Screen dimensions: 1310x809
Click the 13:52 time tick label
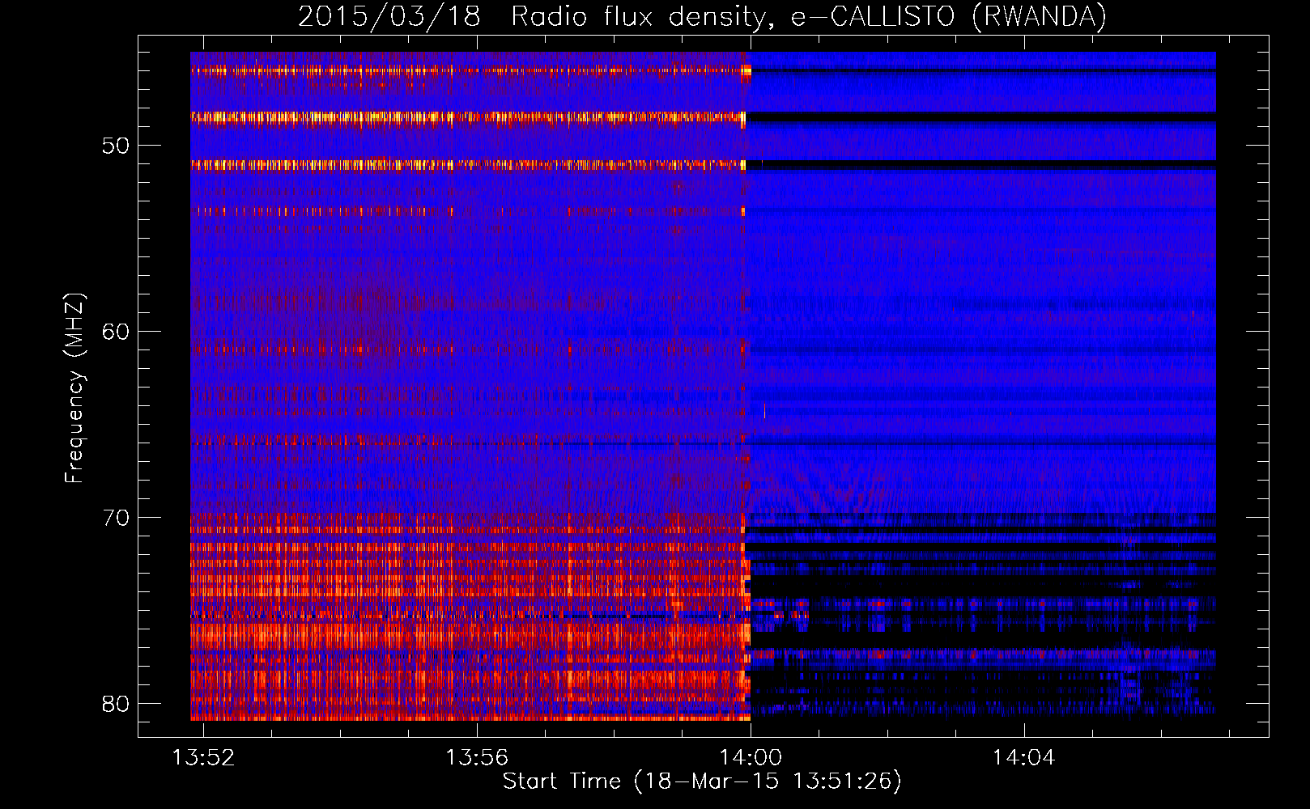click(x=203, y=757)
